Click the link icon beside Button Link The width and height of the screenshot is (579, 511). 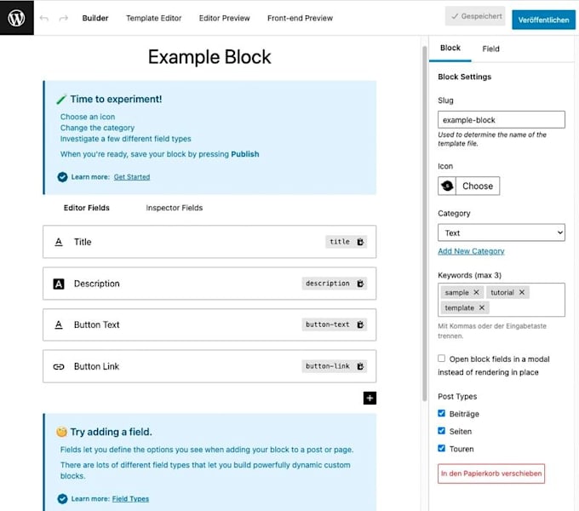pos(59,366)
